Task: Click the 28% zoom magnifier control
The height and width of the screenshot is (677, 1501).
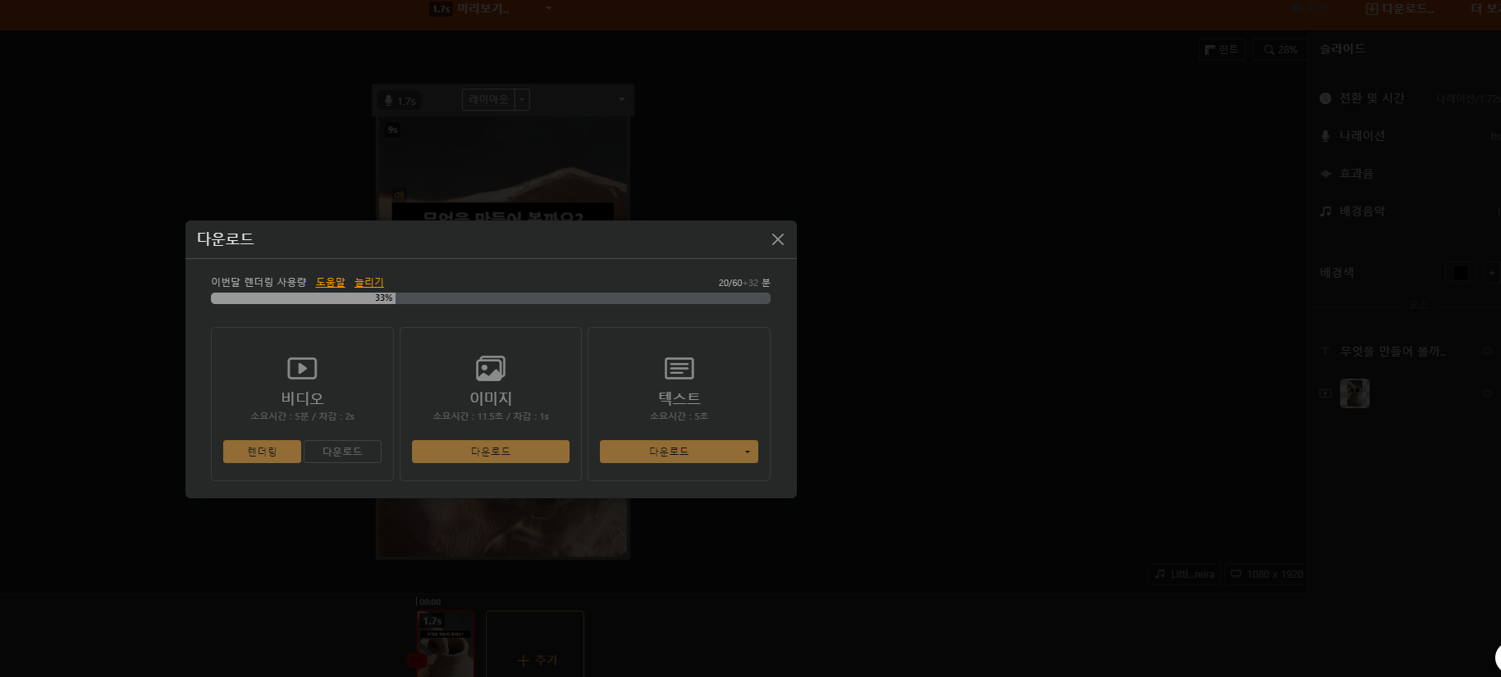Action: pos(1280,50)
